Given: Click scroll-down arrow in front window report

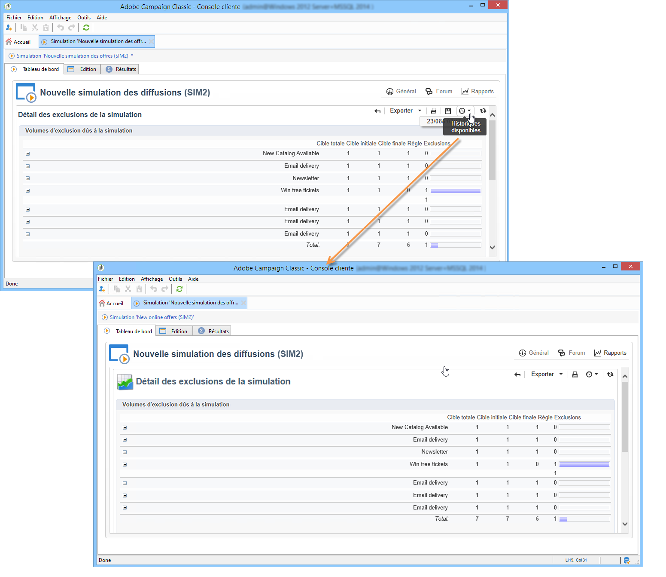Looking at the screenshot, I should pyautogui.click(x=625, y=524).
